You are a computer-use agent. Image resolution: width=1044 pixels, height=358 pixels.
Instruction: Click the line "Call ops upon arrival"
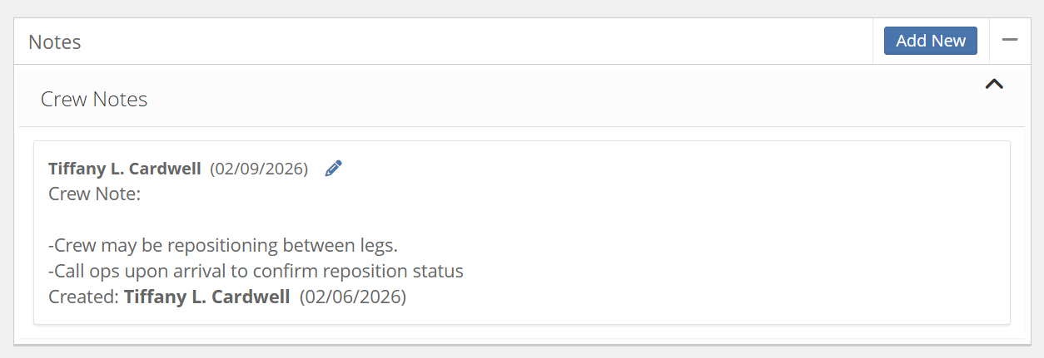click(256, 271)
